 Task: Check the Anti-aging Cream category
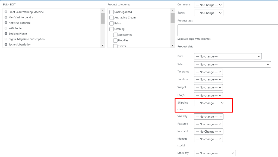(112, 18)
